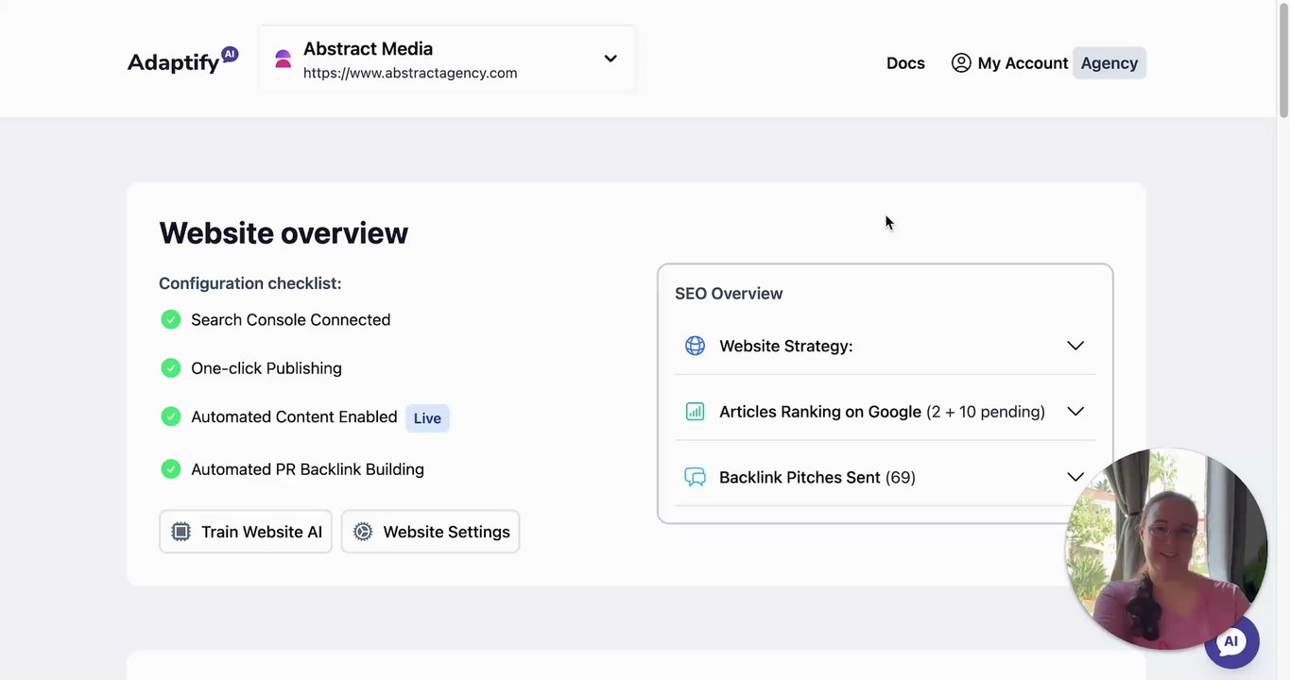Click the Website Settings button
1290x680 pixels.
pyautogui.click(x=431, y=532)
